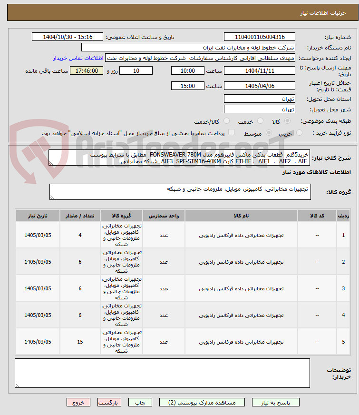Screen dimensions: 359x415
Task: Click quantity 15 in row 5
Action: [80, 342]
